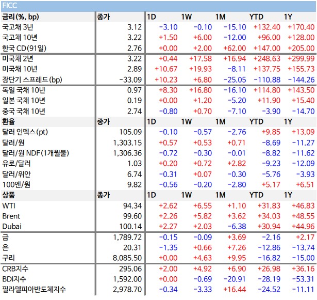Click 1Y header in 상품 section

pos(288,195)
